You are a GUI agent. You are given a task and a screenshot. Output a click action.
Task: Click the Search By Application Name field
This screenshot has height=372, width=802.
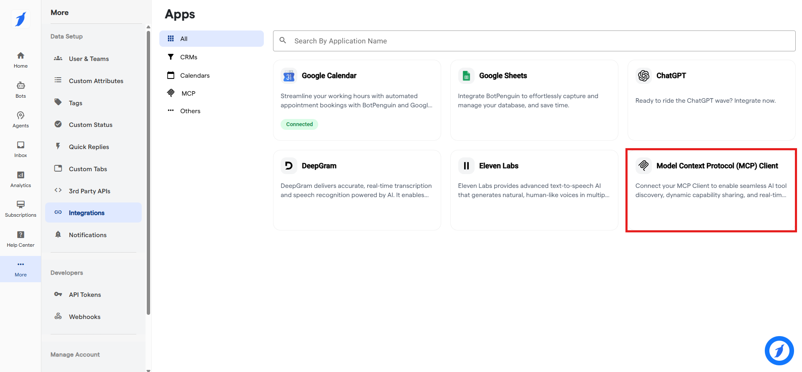[534, 41]
